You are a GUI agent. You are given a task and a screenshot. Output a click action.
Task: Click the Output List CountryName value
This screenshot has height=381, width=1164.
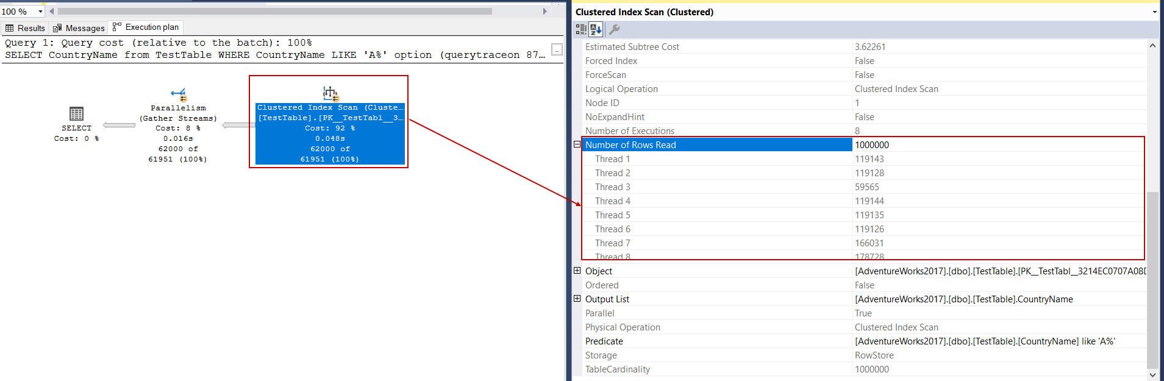coord(964,299)
